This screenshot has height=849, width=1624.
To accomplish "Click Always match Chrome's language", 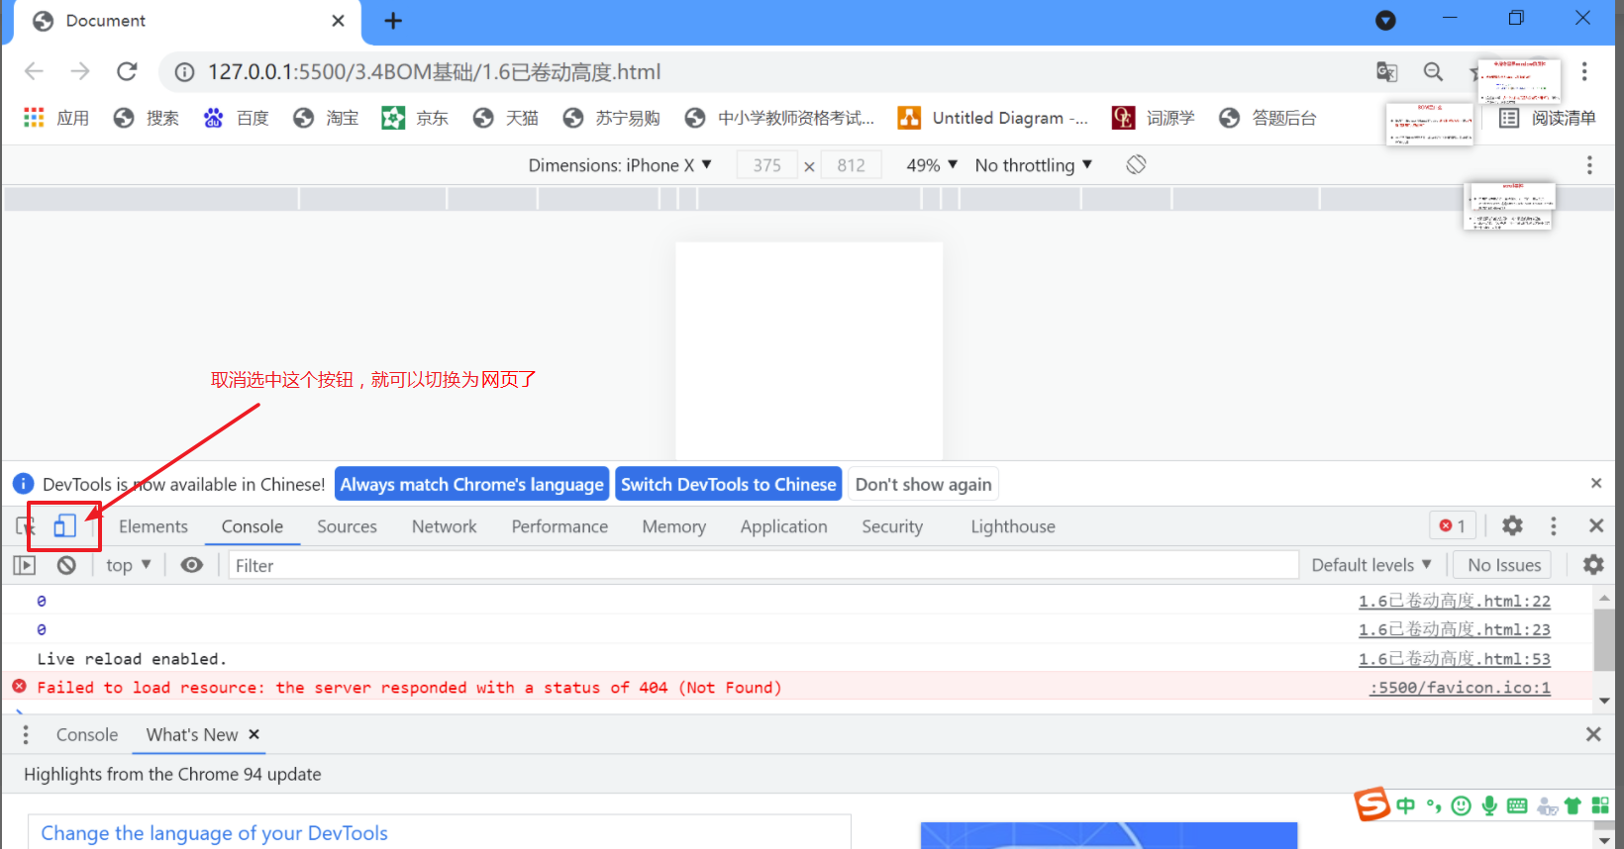I will [472, 485].
